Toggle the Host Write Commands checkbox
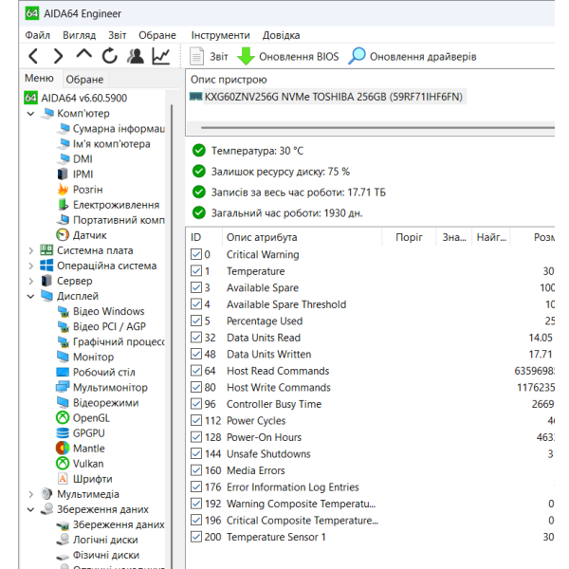 pyautogui.click(x=196, y=388)
